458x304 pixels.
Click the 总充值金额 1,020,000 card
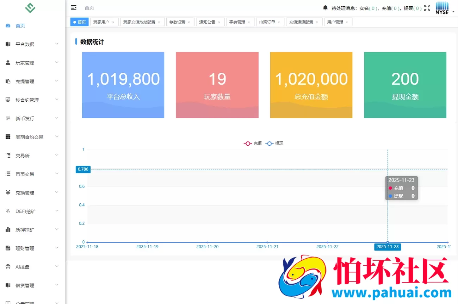click(311, 85)
